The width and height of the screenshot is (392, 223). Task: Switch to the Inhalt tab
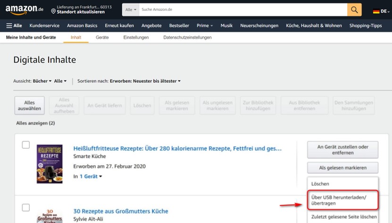pyautogui.click(x=76, y=37)
